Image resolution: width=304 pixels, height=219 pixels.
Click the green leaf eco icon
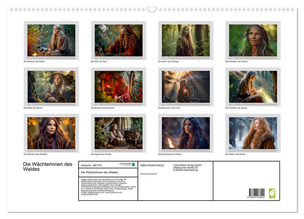272,193
